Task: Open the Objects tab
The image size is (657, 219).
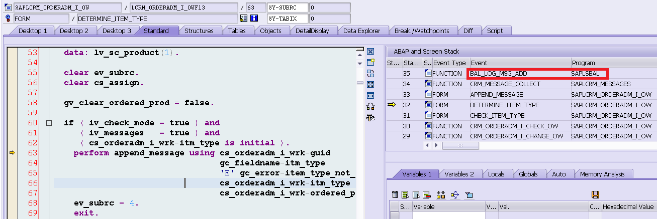Action: [270, 31]
